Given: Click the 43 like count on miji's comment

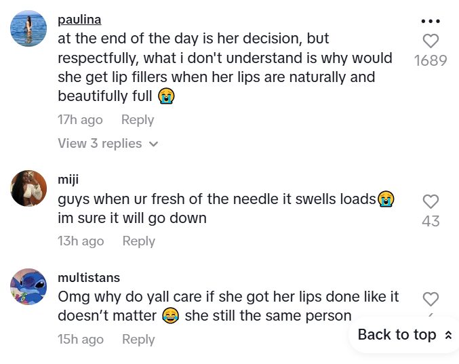Looking at the screenshot, I should point(431,221).
